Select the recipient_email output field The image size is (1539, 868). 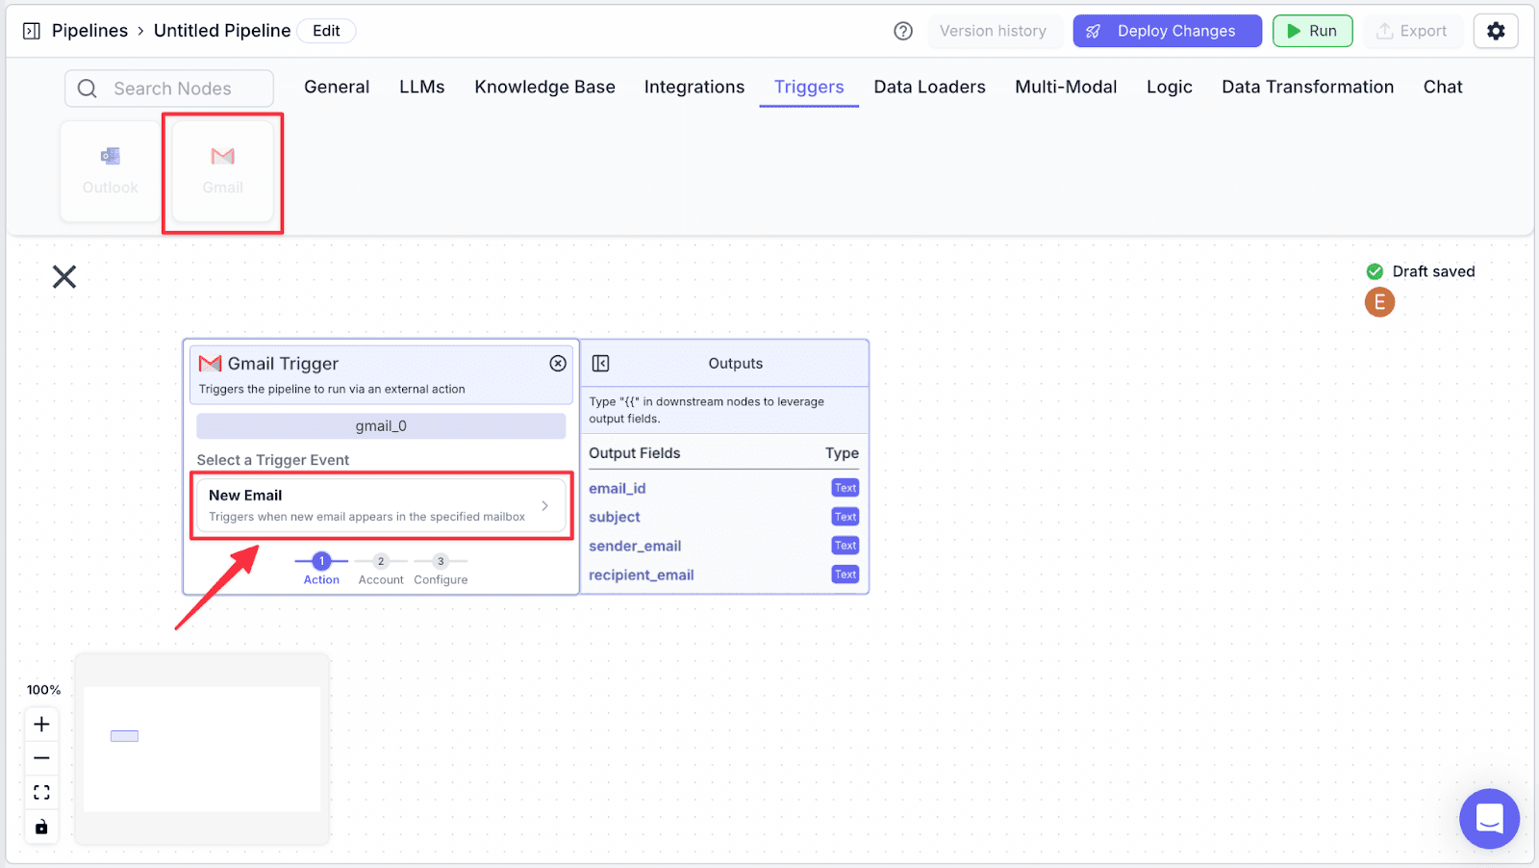[x=642, y=574]
